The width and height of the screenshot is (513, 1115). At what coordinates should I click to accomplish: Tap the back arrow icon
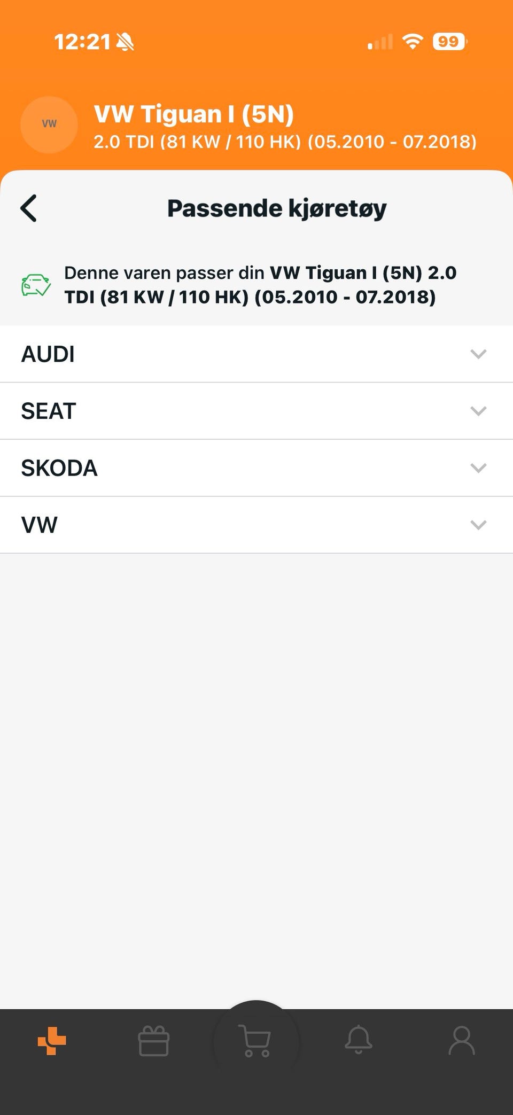29,208
